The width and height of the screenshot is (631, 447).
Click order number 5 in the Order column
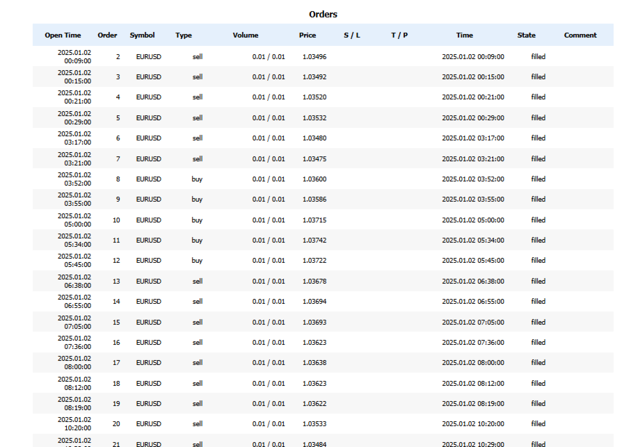point(118,117)
